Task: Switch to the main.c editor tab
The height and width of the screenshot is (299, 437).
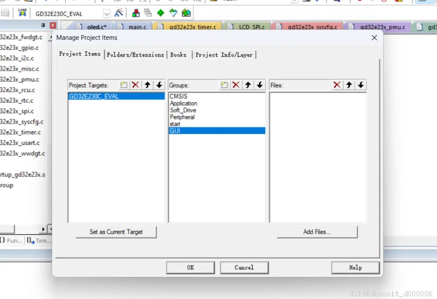Action: tap(133, 27)
